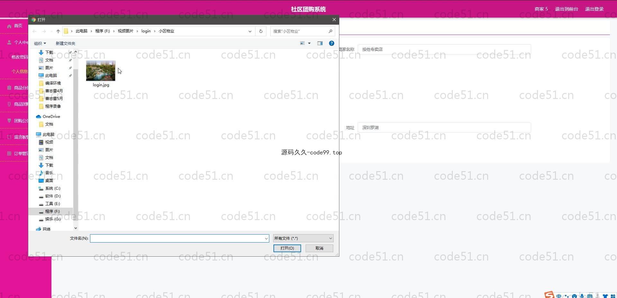The image size is (617, 298).
Task: Go up one folder level arrow
Action: (x=58, y=31)
